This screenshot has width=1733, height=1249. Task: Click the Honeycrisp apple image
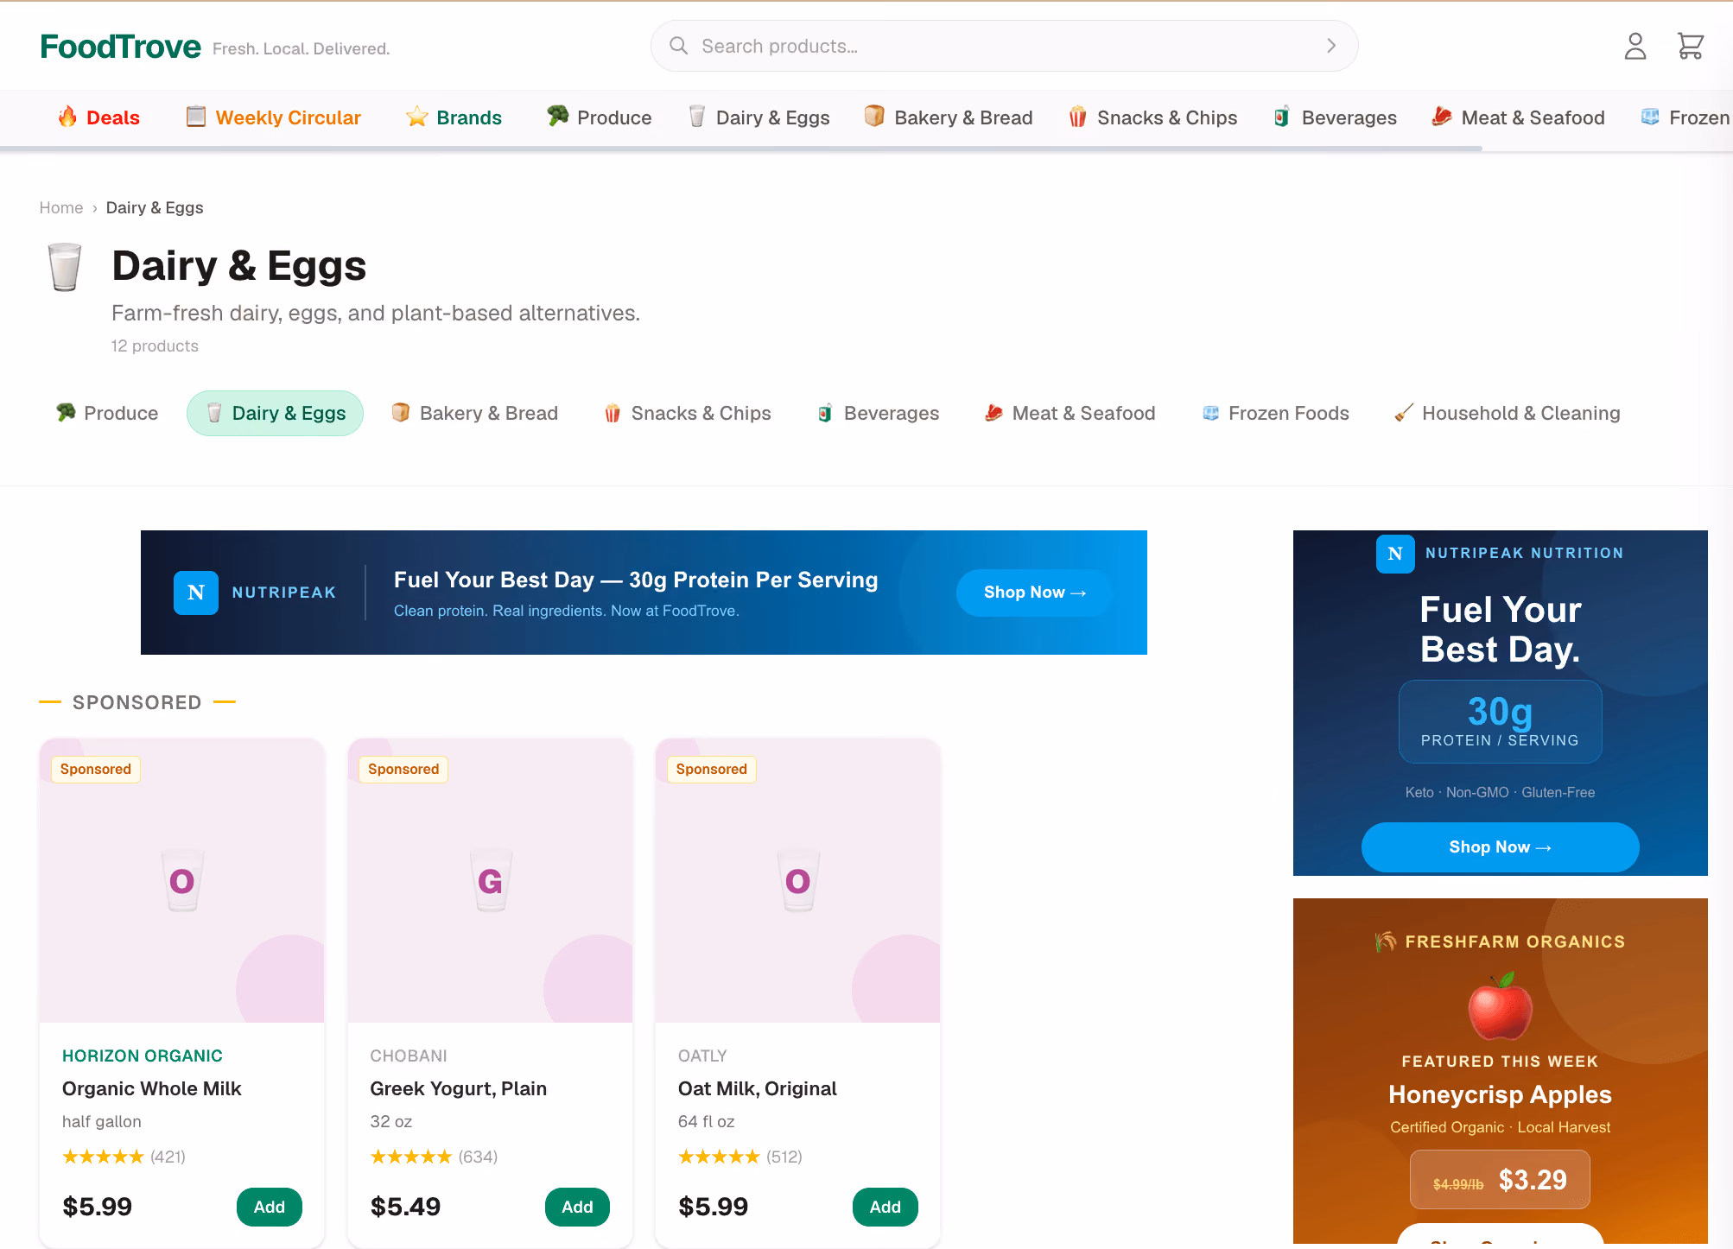(x=1501, y=1006)
